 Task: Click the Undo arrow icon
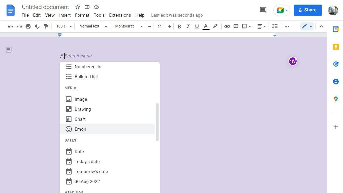pyautogui.click(x=10, y=26)
